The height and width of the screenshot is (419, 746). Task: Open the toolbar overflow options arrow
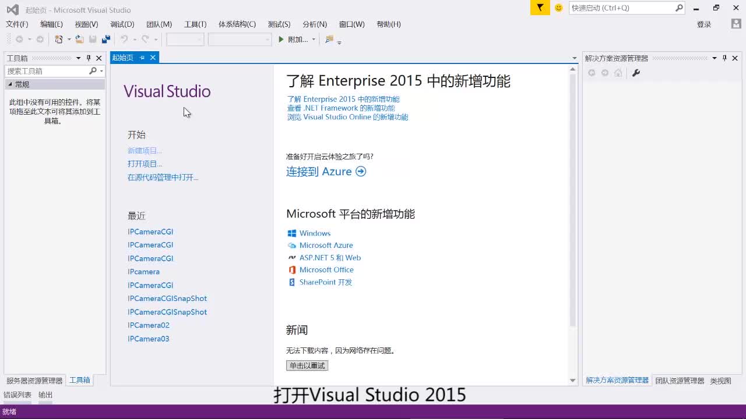pos(339,42)
